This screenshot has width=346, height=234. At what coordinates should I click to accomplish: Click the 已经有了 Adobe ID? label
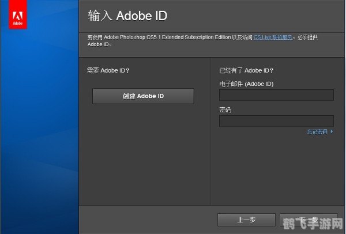[246, 70]
